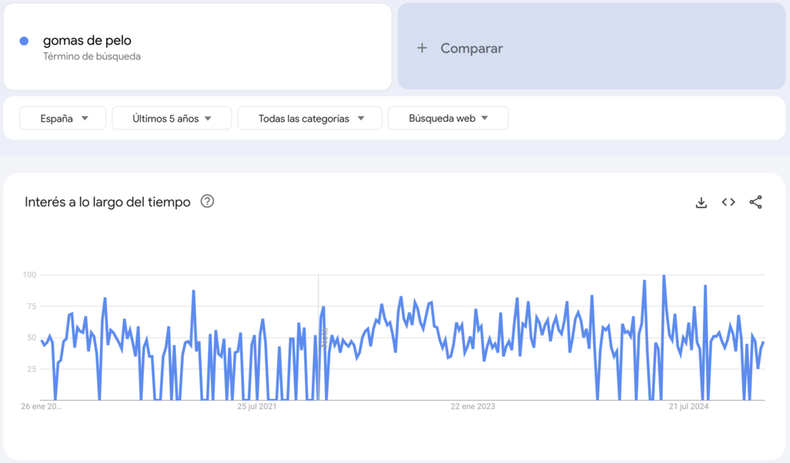Change search type via Búsqueda web dropdown
The height and width of the screenshot is (463, 790).
point(447,118)
